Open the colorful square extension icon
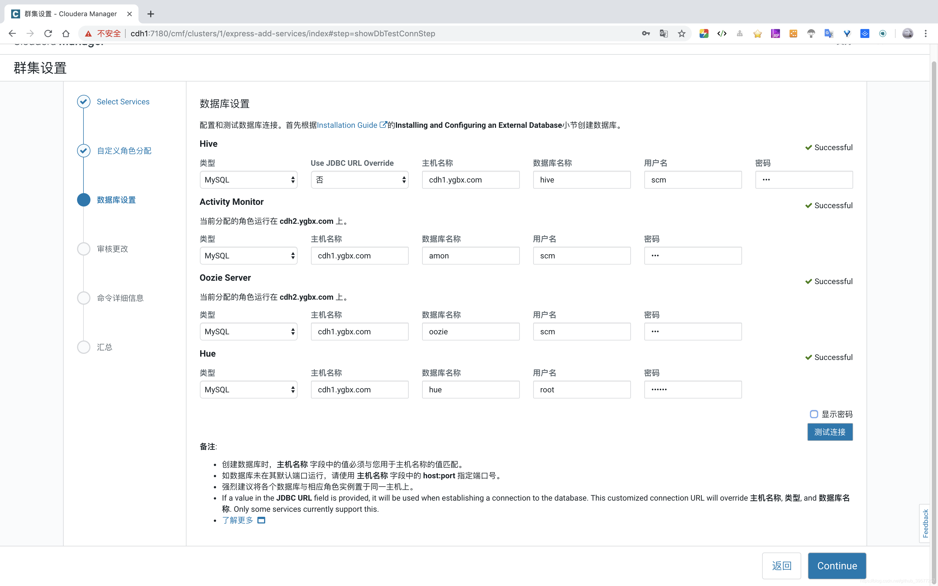 (x=704, y=34)
